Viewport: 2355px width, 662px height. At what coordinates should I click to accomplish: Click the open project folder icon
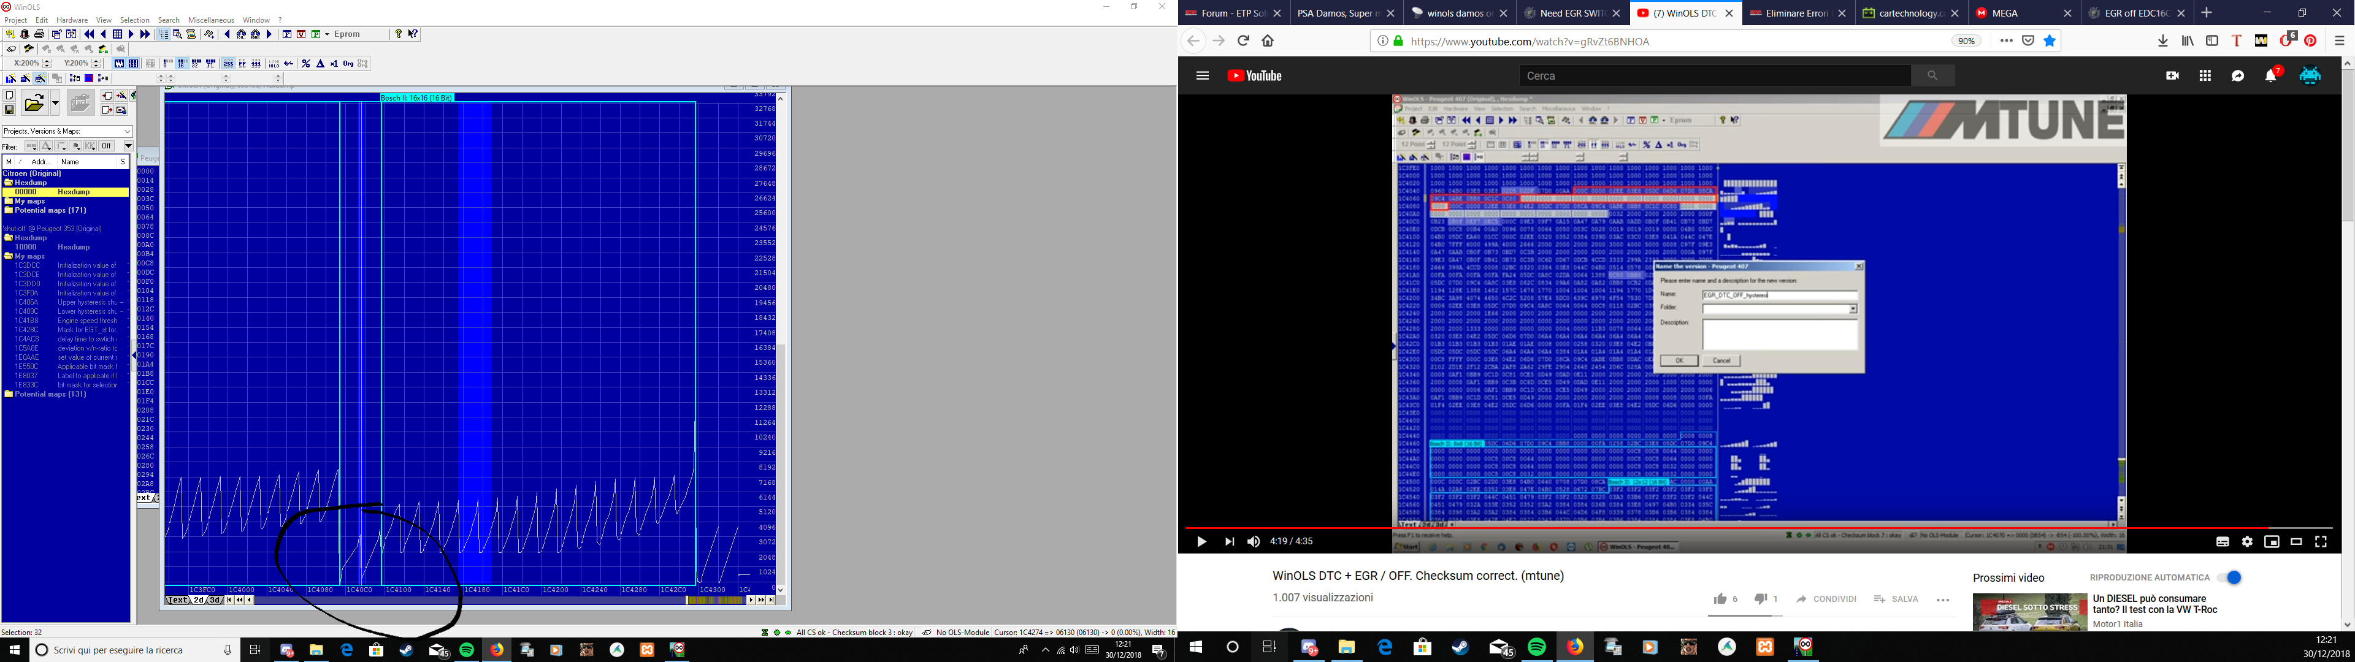tap(35, 104)
